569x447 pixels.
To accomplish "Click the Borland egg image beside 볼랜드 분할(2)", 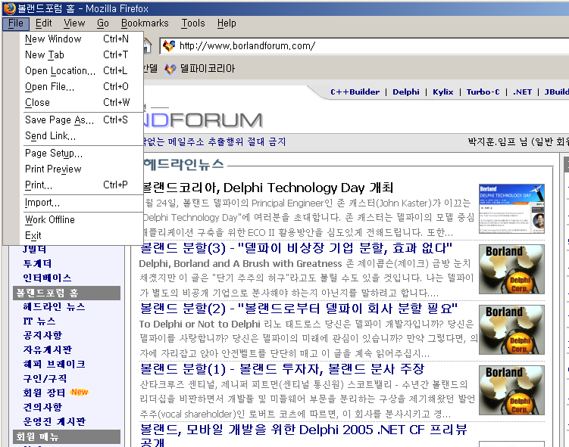I will coord(511,329).
